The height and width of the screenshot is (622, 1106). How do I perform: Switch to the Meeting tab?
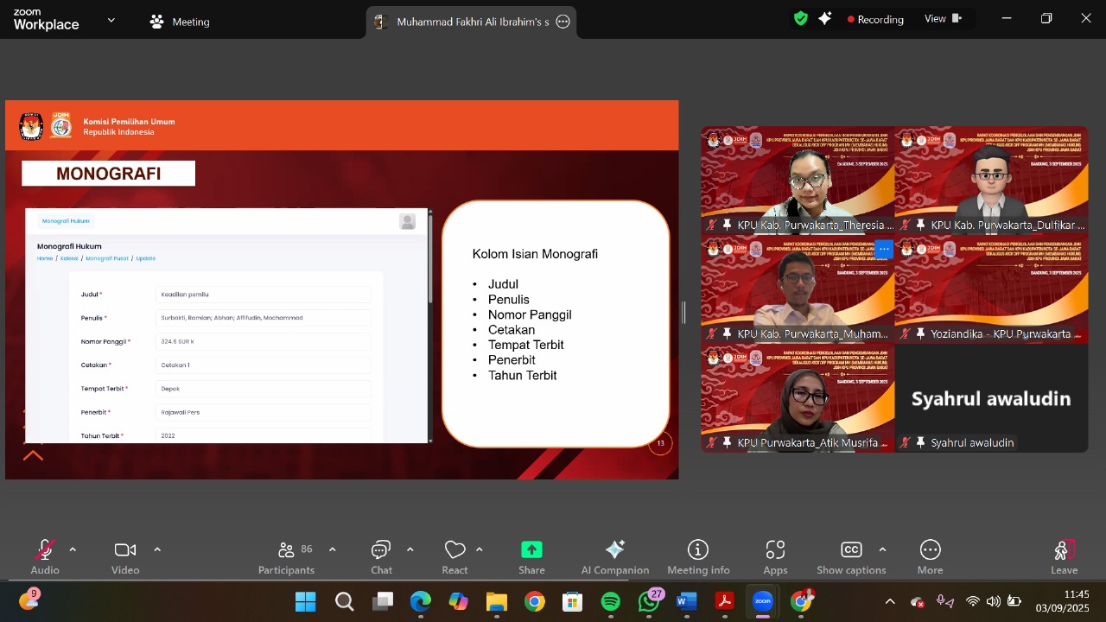click(180, 22)
